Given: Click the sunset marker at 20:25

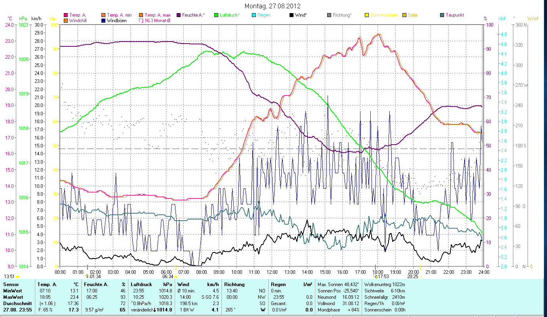Looking at the screenshot, I should (x=421, y=277).
